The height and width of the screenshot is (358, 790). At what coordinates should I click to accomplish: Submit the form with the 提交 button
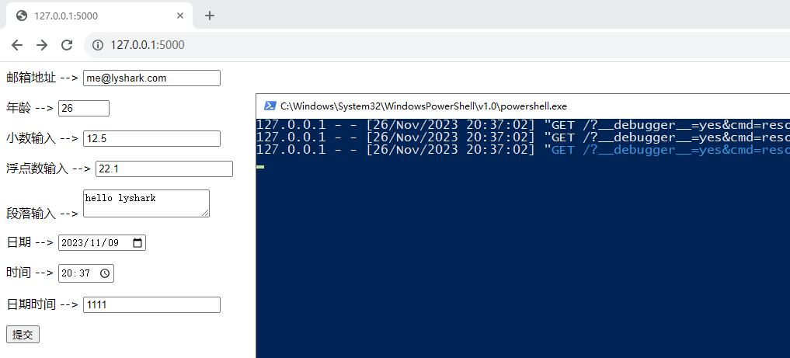[23, 335]
